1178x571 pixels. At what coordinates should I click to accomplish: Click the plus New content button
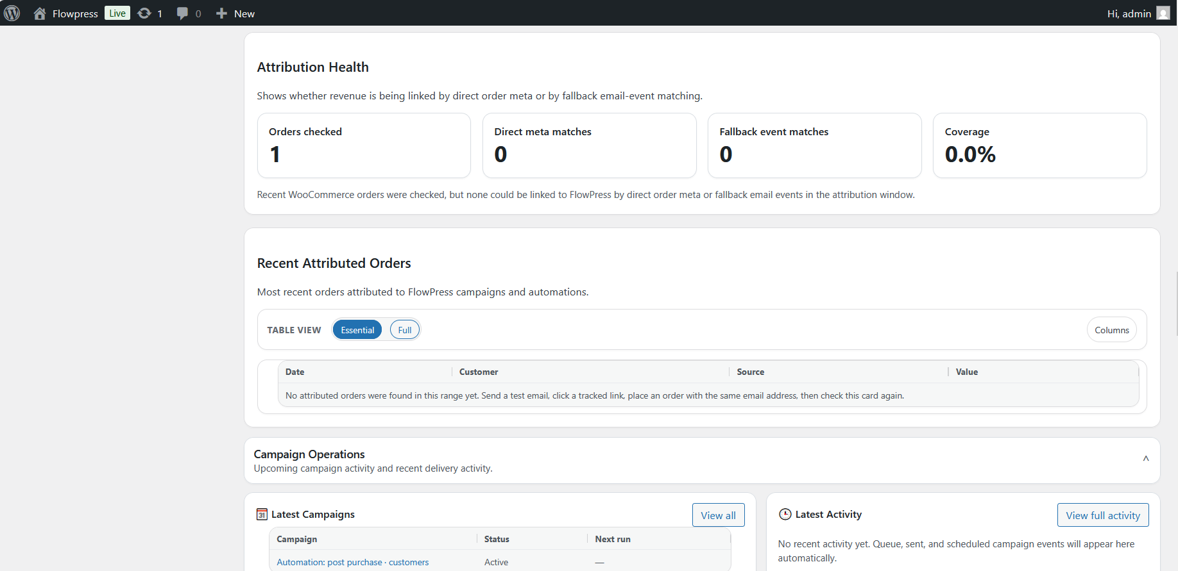(x=235, y=13)
